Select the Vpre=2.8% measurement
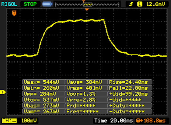171x125 pixels. point(81,100)
